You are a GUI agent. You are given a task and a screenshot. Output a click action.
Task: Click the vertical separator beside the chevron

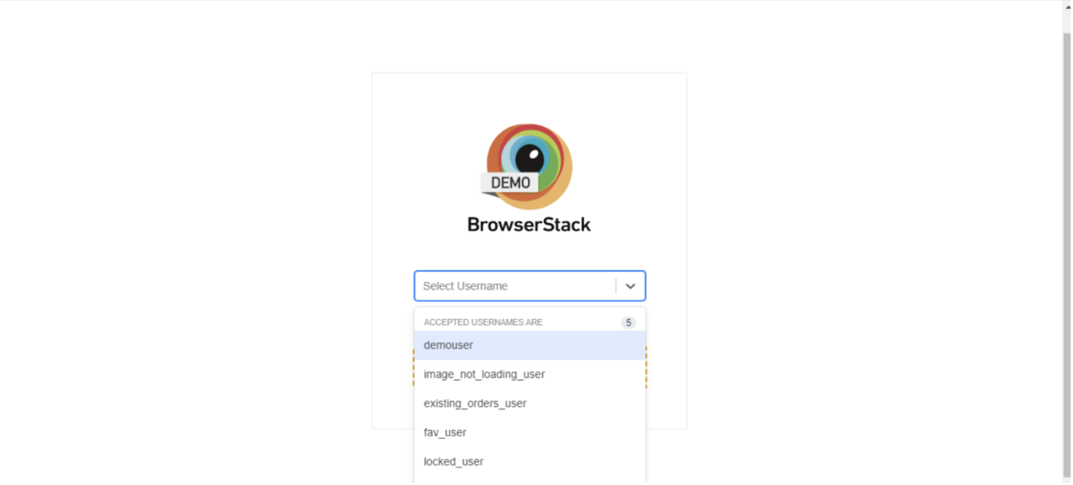[615, 286]
